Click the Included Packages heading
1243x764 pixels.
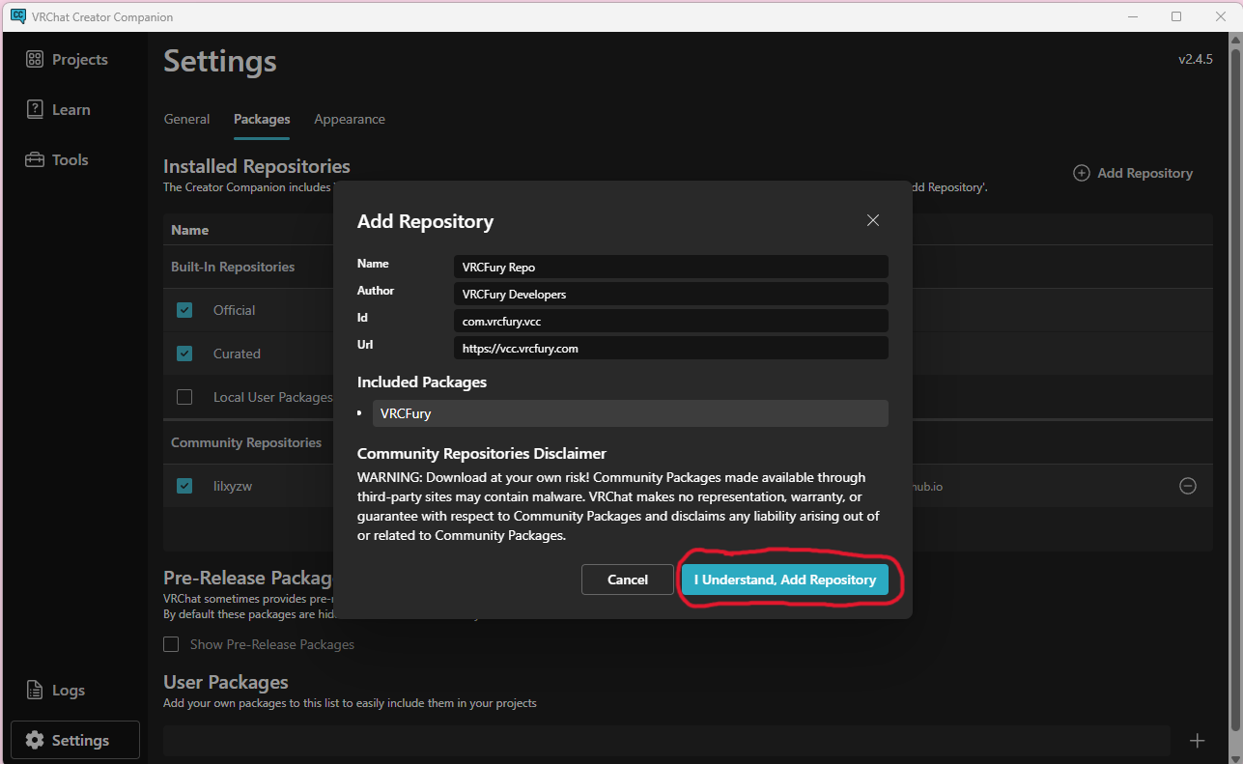tap(422, 382)
